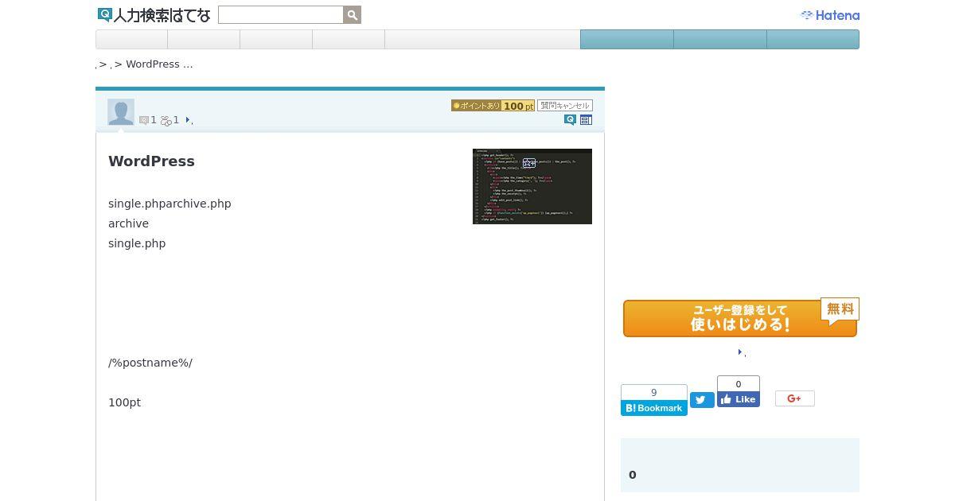Share the question via the Twitter bird button
Image resolution: width=955 pixels, height=501 pixels.
tap(702, 400)
